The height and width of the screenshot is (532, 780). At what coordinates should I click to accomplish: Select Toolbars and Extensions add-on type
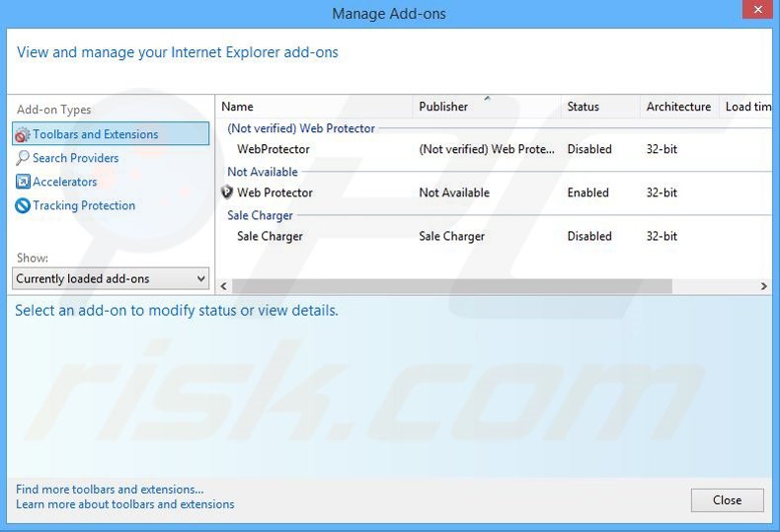pos(111,134)
